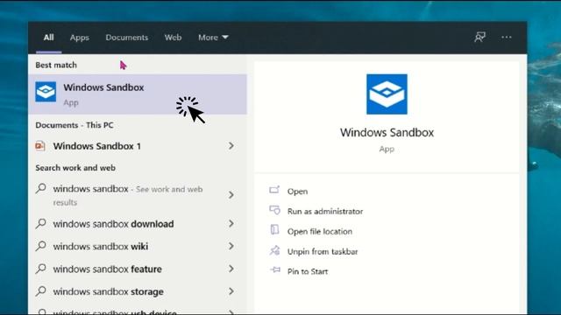This screenshot has width=561, height=315.
Task: Click the search icon beside See work and web results
Action: point(41,188)
